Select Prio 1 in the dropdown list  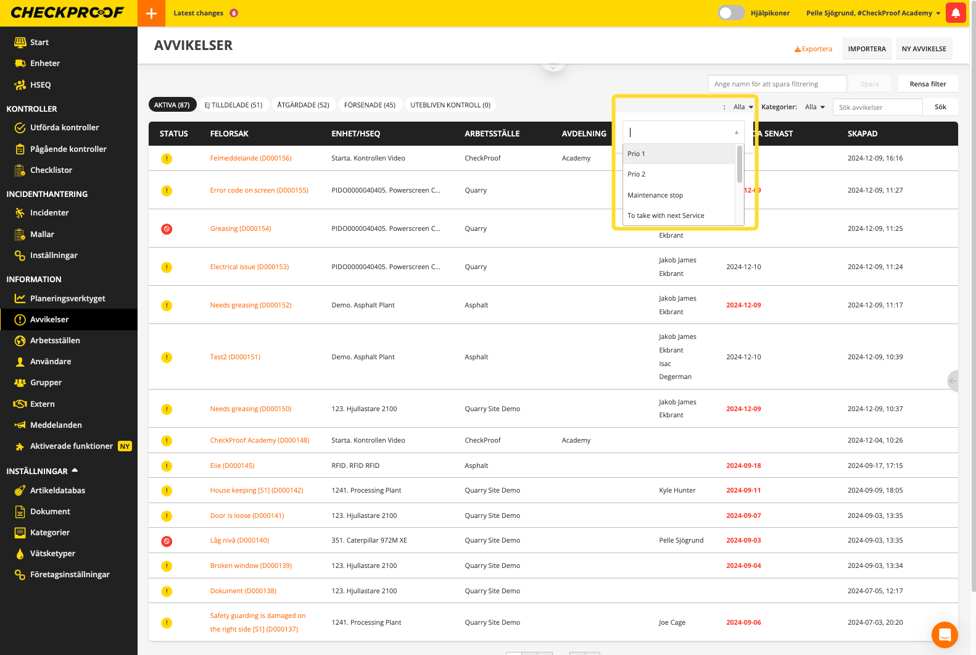(679, 154)
